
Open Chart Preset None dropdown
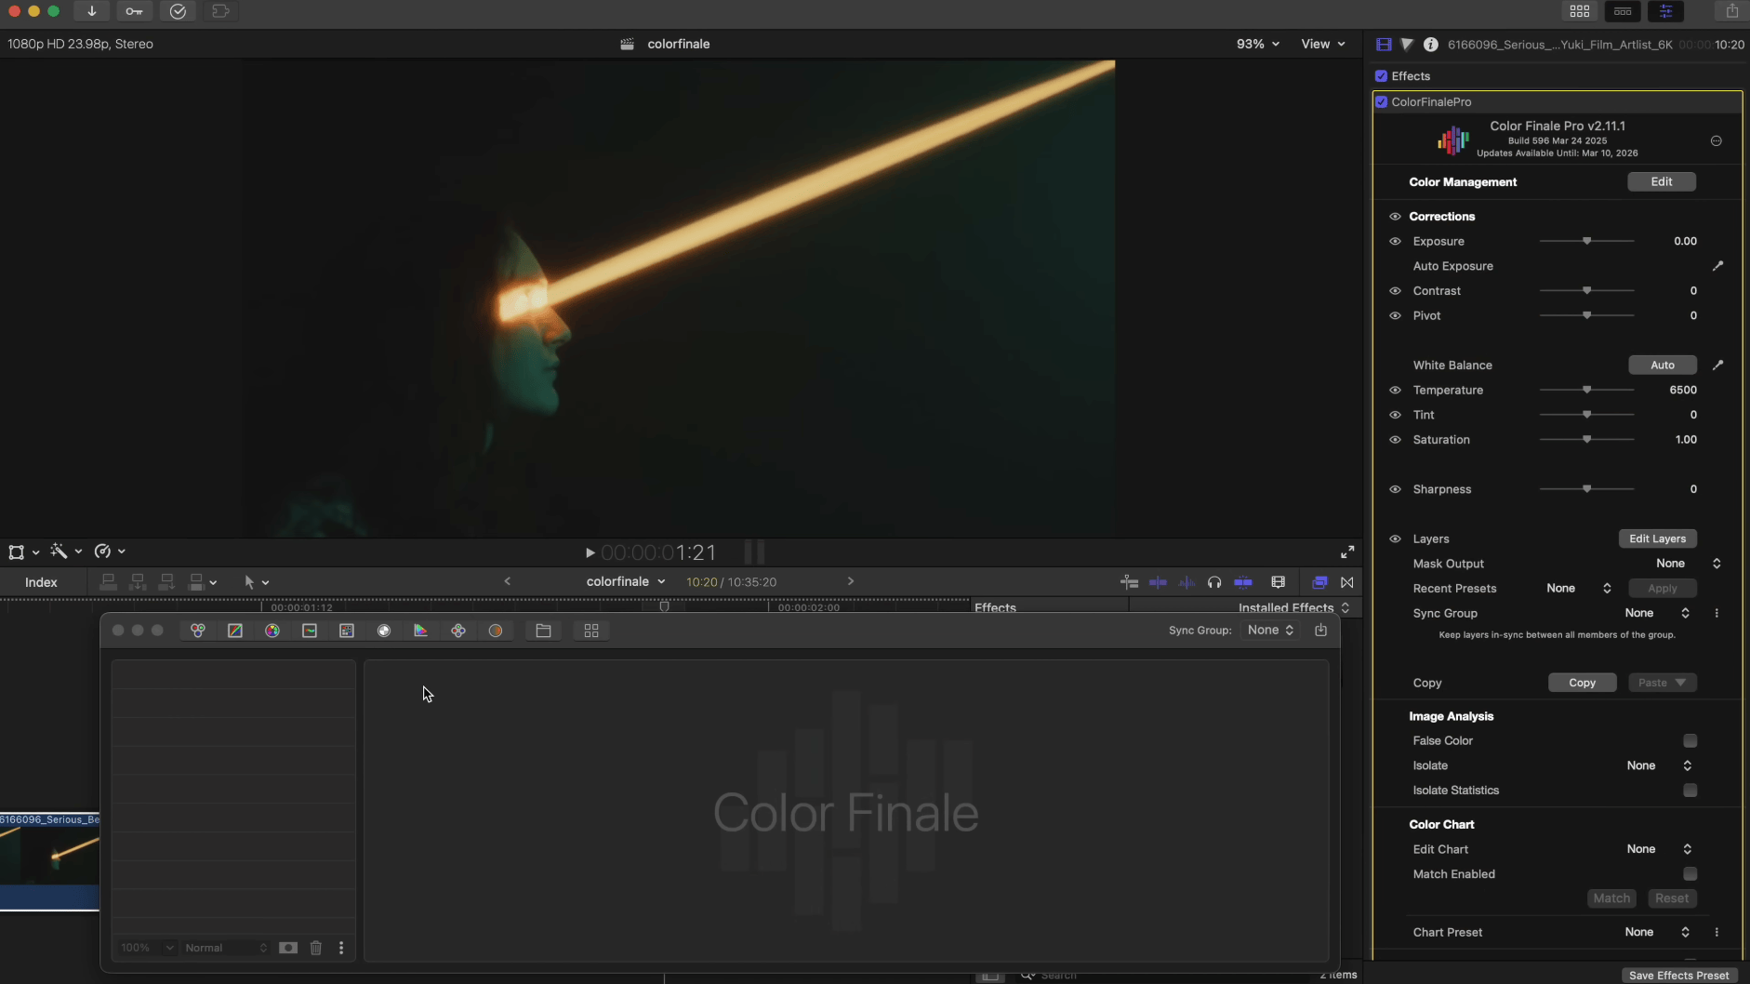coord(1657,932)
